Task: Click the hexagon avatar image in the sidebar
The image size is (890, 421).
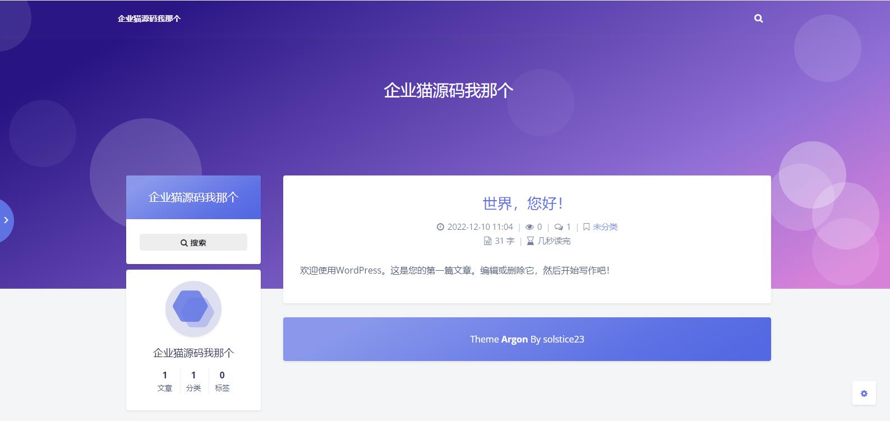Action: coord(193,309)
